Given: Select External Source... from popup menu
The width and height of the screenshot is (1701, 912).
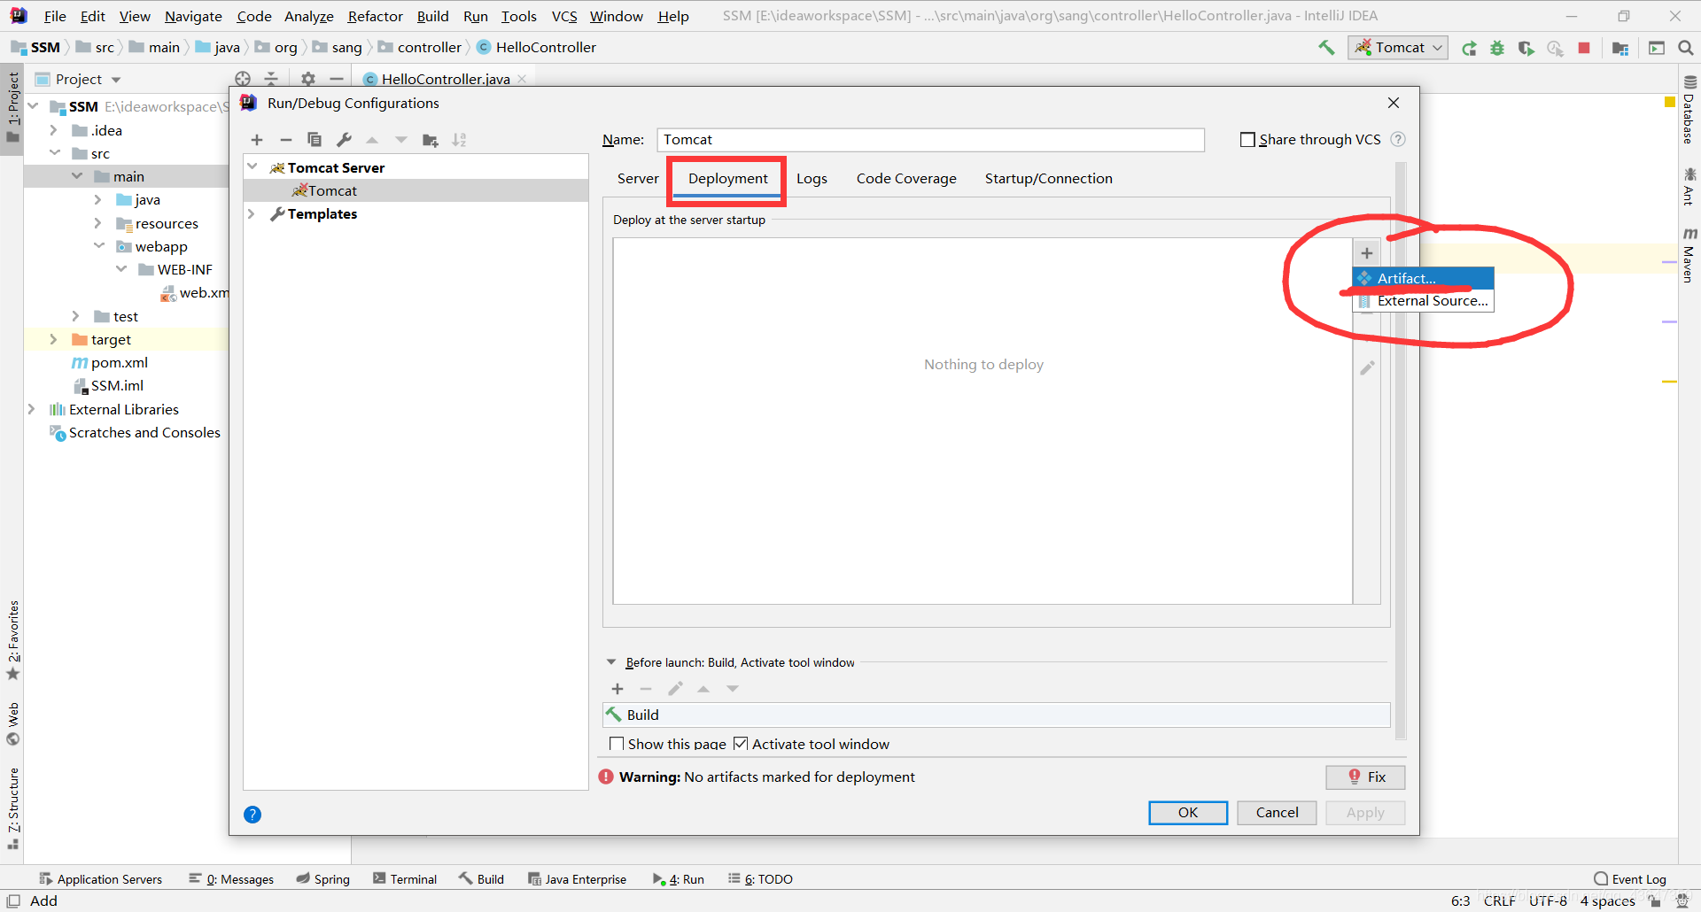Looking at the screenshot, I should tap(1423, 301).
